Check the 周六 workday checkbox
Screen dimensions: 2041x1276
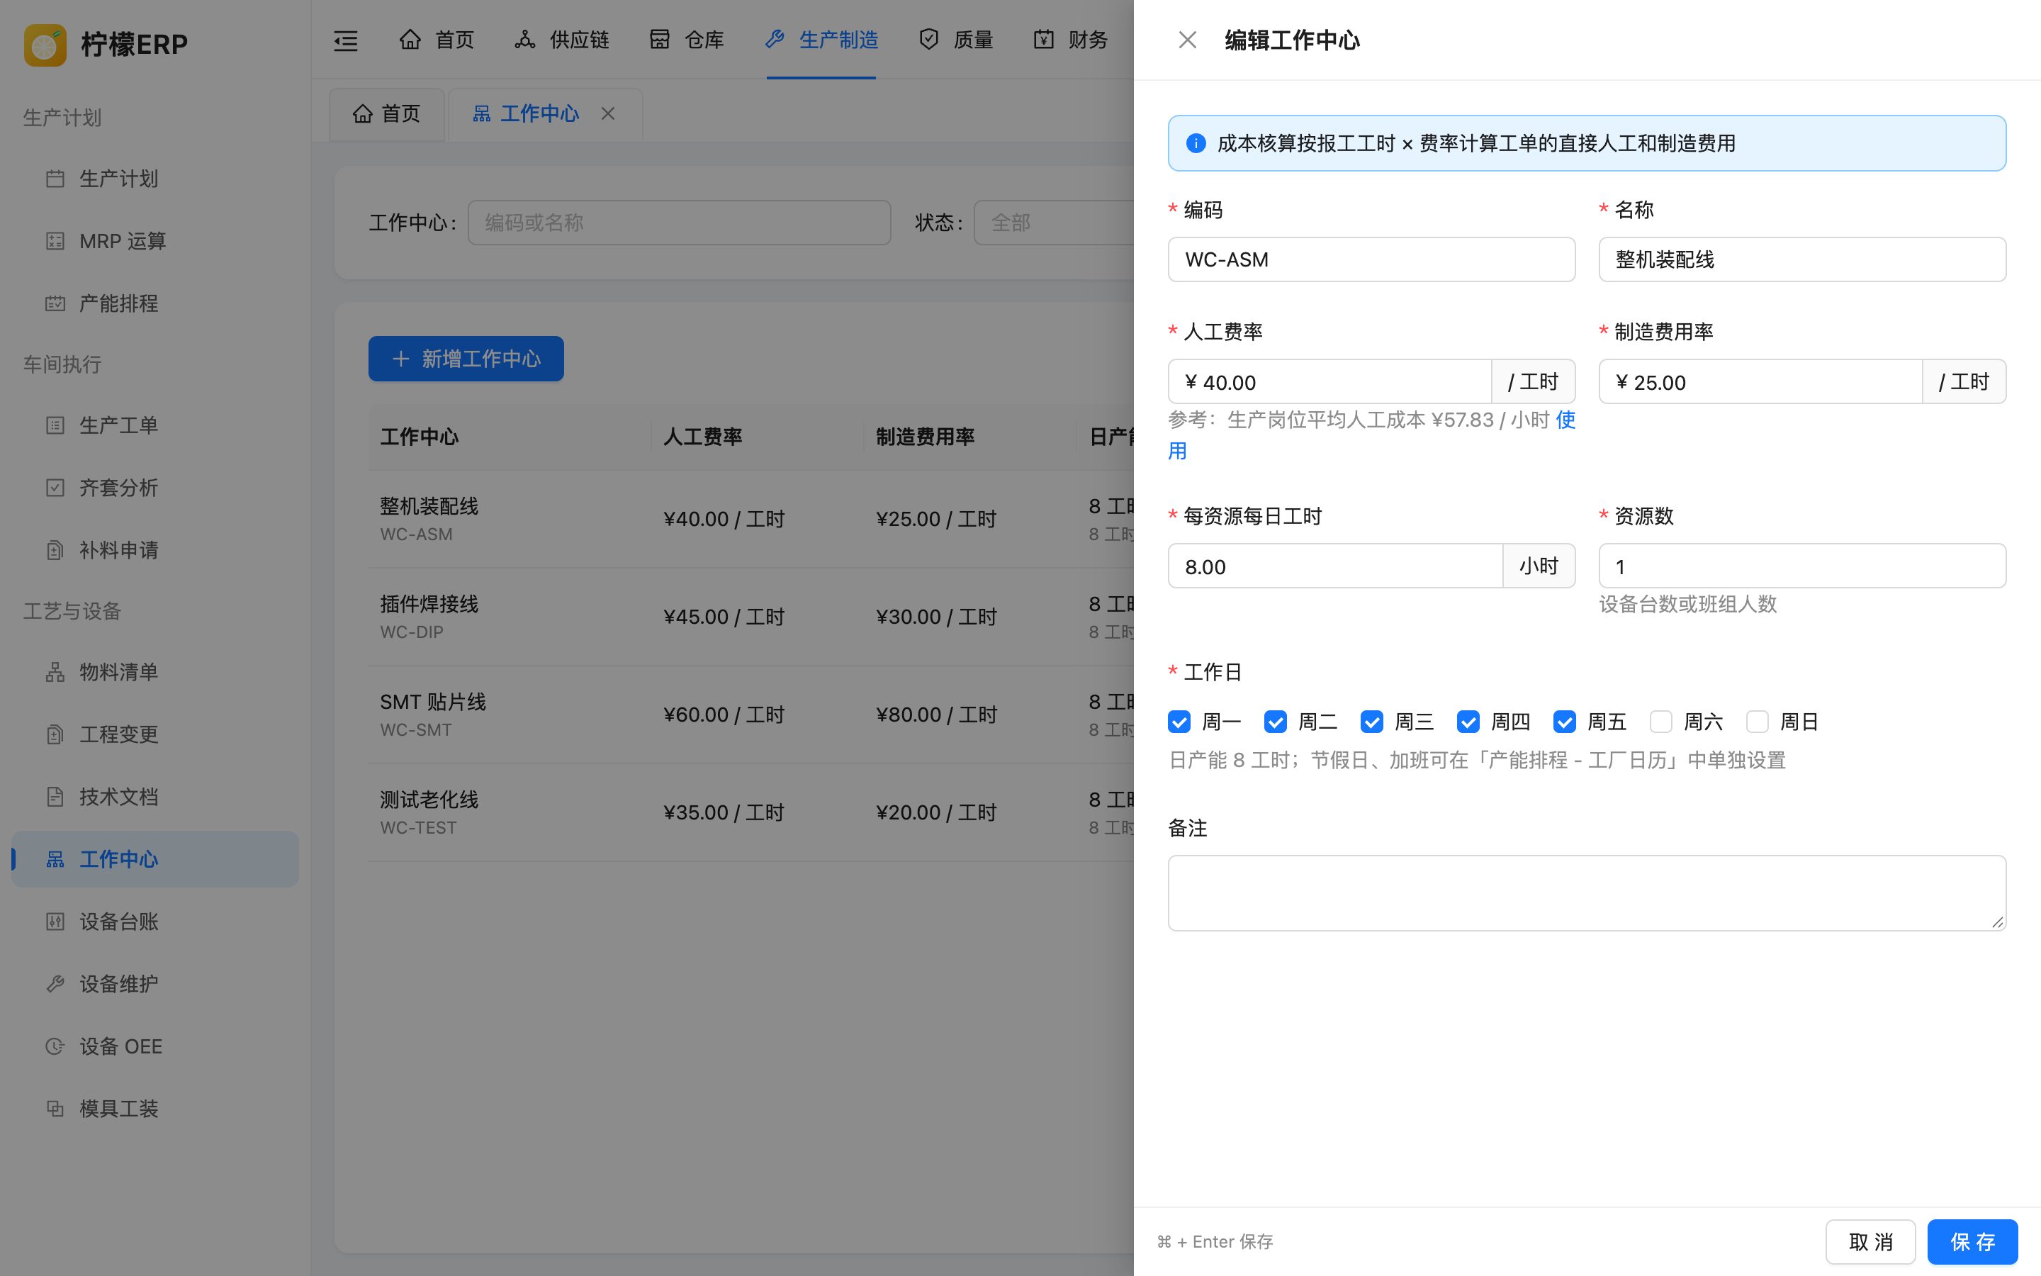pyautogui.click(x=1660, y=722)
